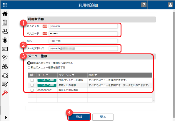Check the 参照・出力権限 row checkbox
This screenshot has width=175, height=121.
click(x=32, y=85)
